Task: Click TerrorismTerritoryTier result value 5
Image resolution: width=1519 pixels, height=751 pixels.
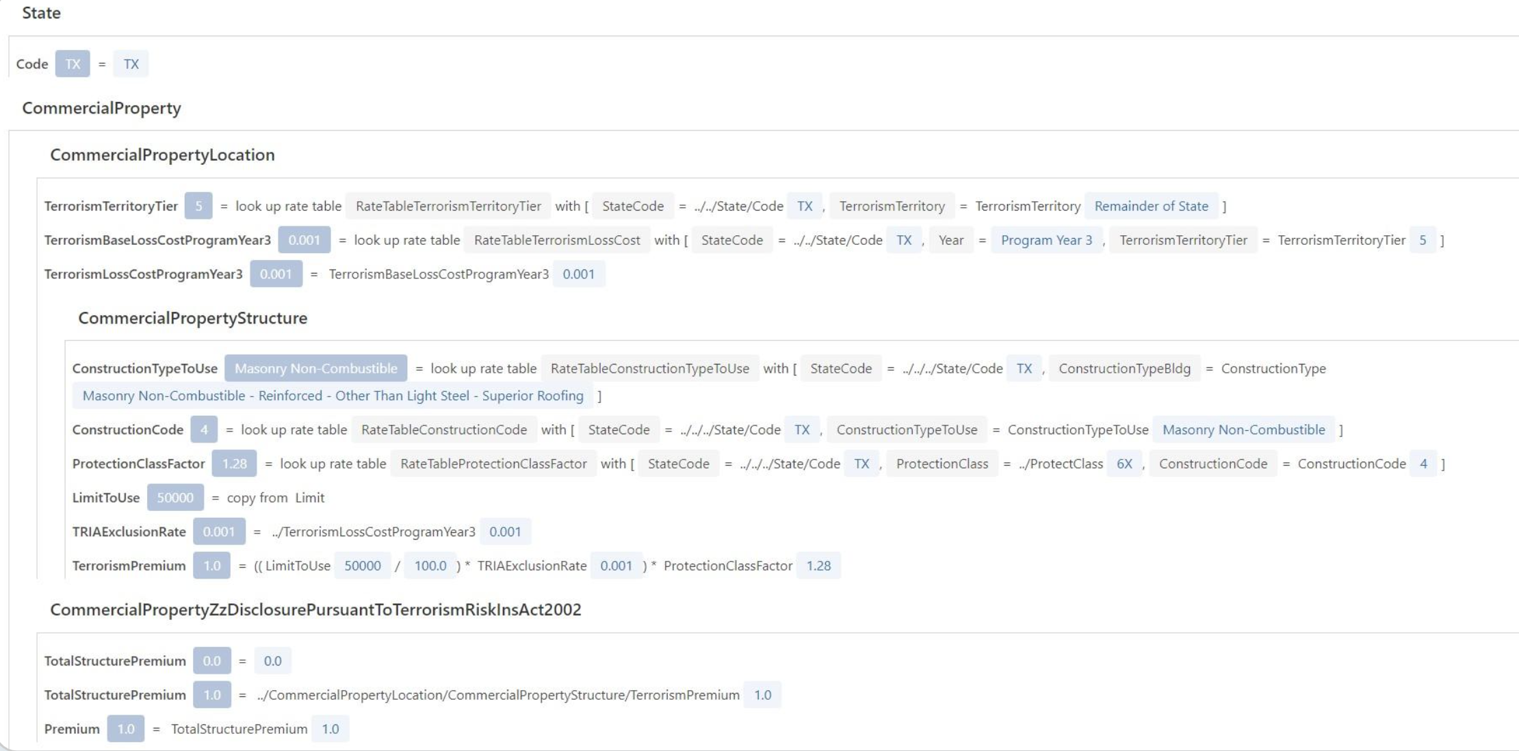Action: [x=198, y=206]
